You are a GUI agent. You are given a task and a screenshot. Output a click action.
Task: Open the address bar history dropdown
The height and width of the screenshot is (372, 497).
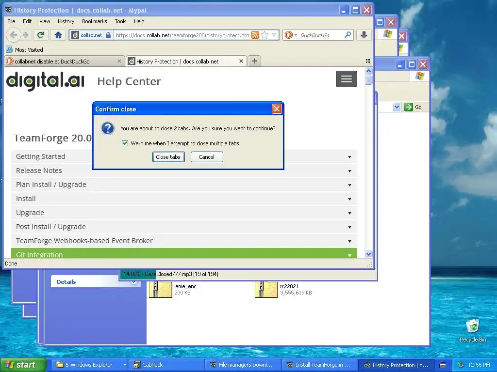(274, 35)
